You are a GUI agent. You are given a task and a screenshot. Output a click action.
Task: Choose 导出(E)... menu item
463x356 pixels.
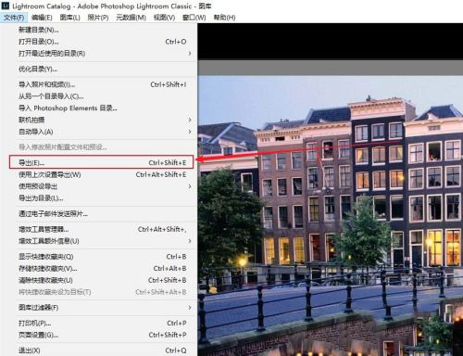click(101, 162)
